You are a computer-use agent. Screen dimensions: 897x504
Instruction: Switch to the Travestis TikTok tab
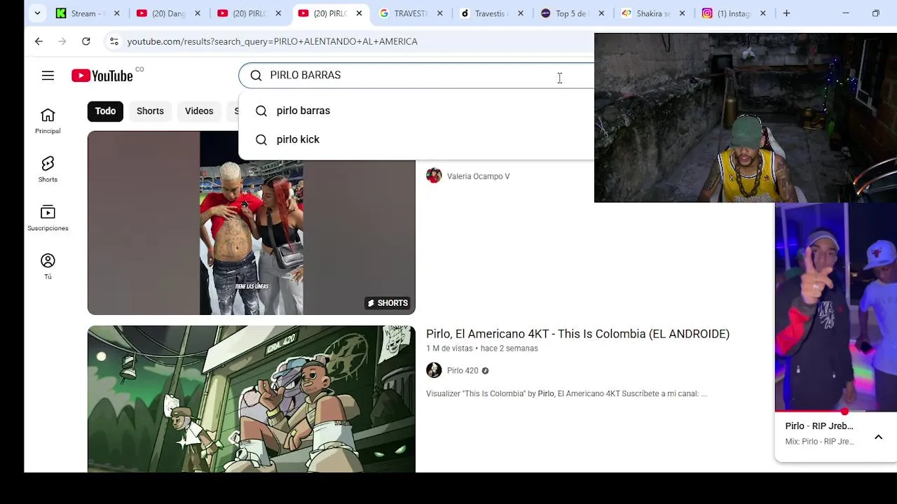click(x=491, y=13)
